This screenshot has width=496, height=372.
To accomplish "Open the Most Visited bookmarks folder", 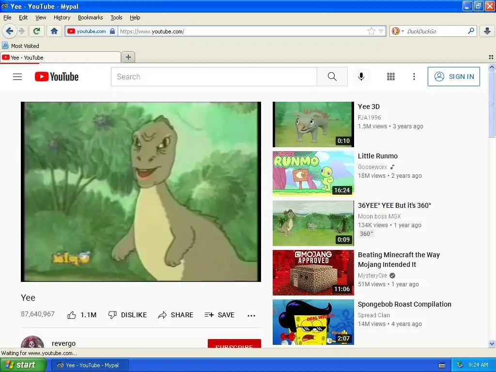I will (x=20, y=46).
